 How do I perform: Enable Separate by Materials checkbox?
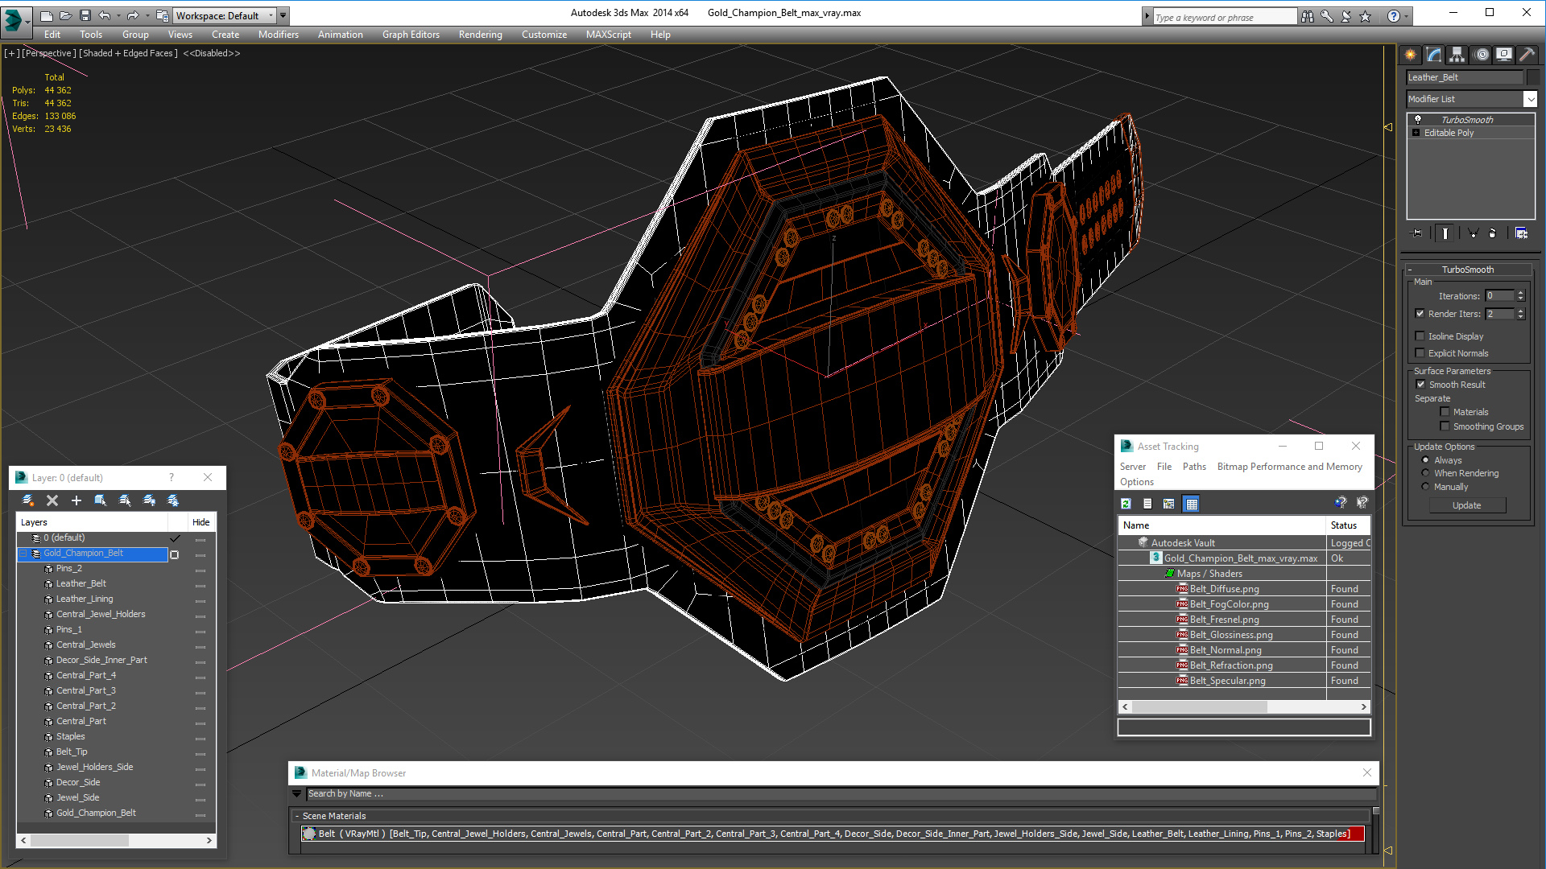point(1445,412)
